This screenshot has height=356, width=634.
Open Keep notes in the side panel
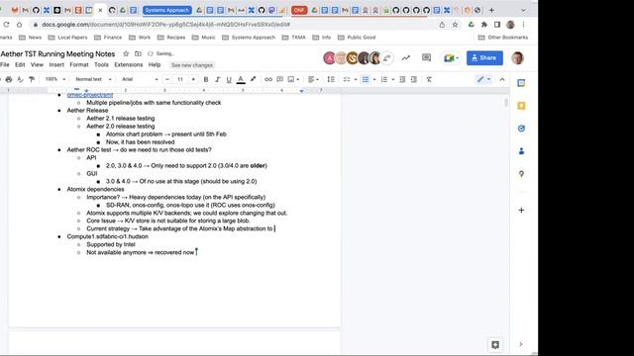click(521, 106)
